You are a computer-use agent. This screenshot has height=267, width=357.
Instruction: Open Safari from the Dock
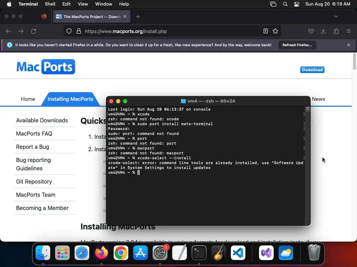[x=82, y=253]
